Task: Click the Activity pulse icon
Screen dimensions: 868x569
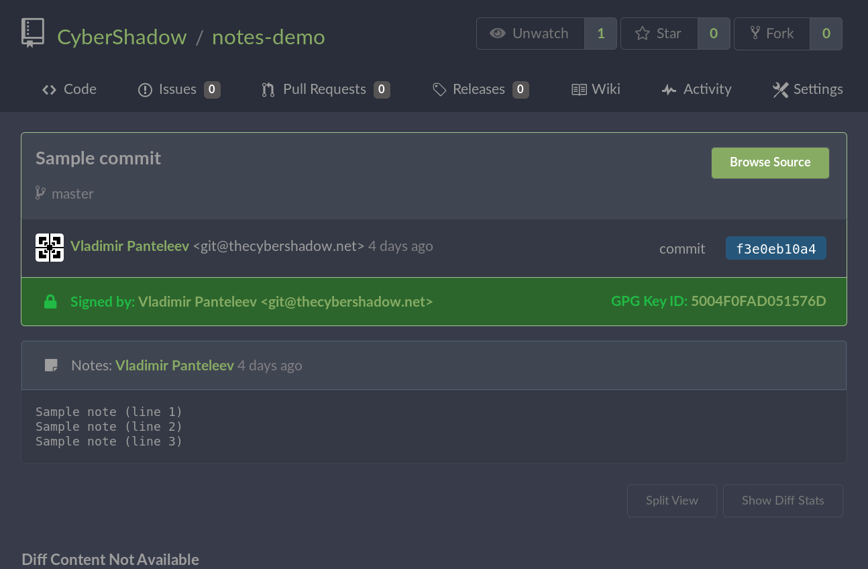Action: pyautogui.click(x=669, y=90)
